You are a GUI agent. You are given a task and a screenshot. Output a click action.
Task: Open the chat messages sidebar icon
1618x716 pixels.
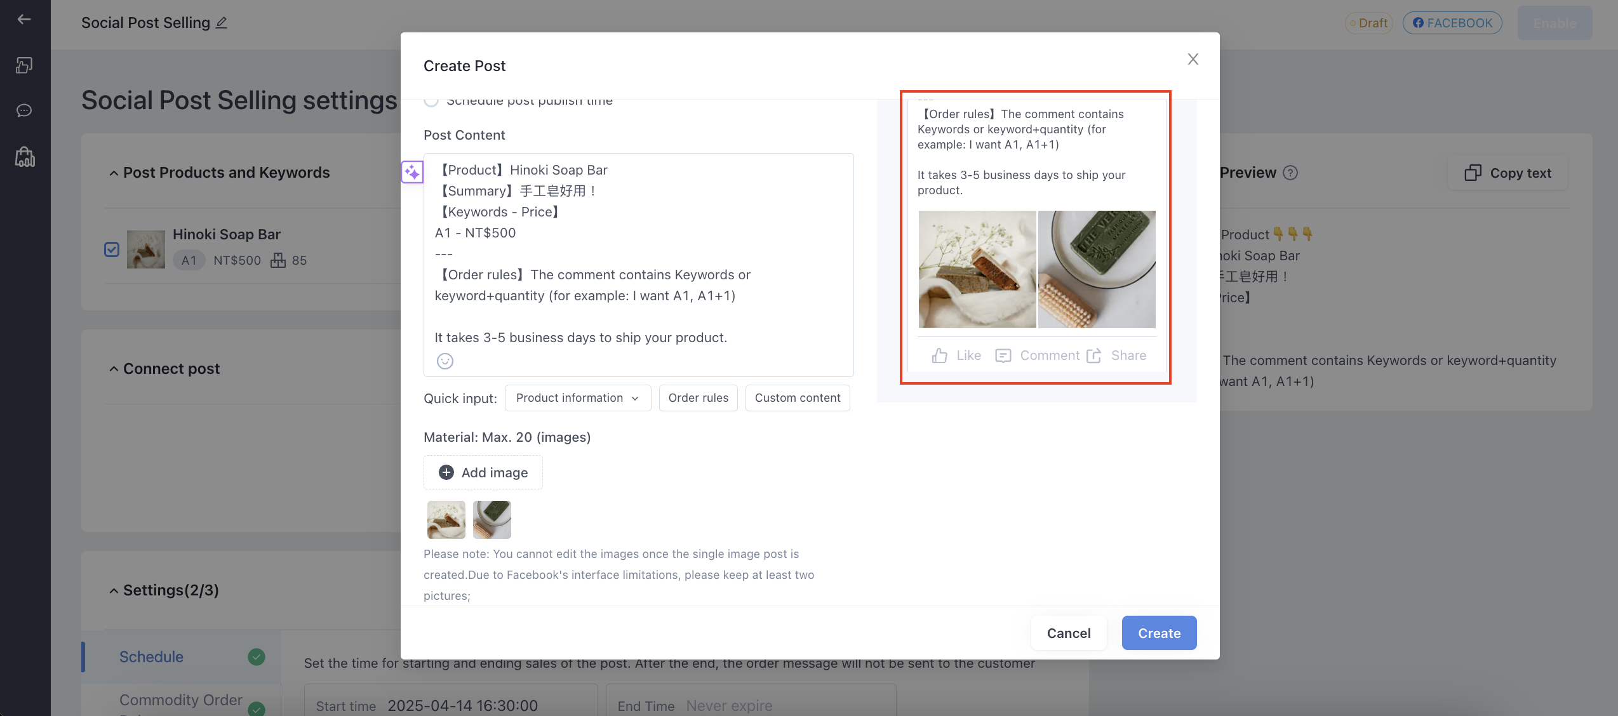(x=24, y=110)
